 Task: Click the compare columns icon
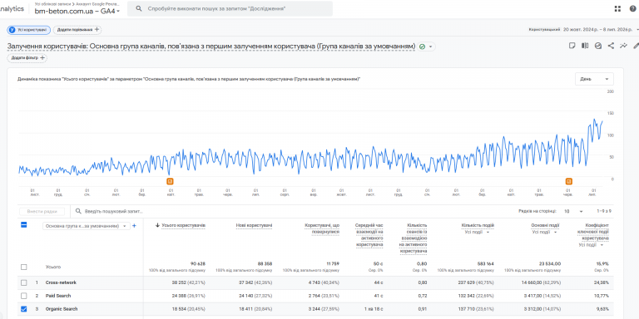click(x=585, y=46)
